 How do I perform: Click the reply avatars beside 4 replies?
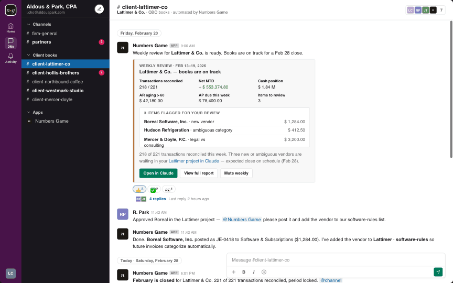point(141,199)
